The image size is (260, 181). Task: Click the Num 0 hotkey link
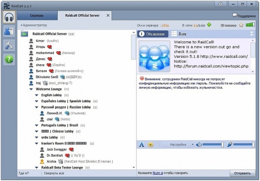(158, 173)
